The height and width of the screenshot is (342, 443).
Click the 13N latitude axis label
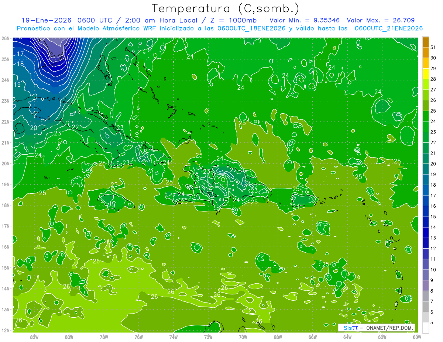pos(5,309)
